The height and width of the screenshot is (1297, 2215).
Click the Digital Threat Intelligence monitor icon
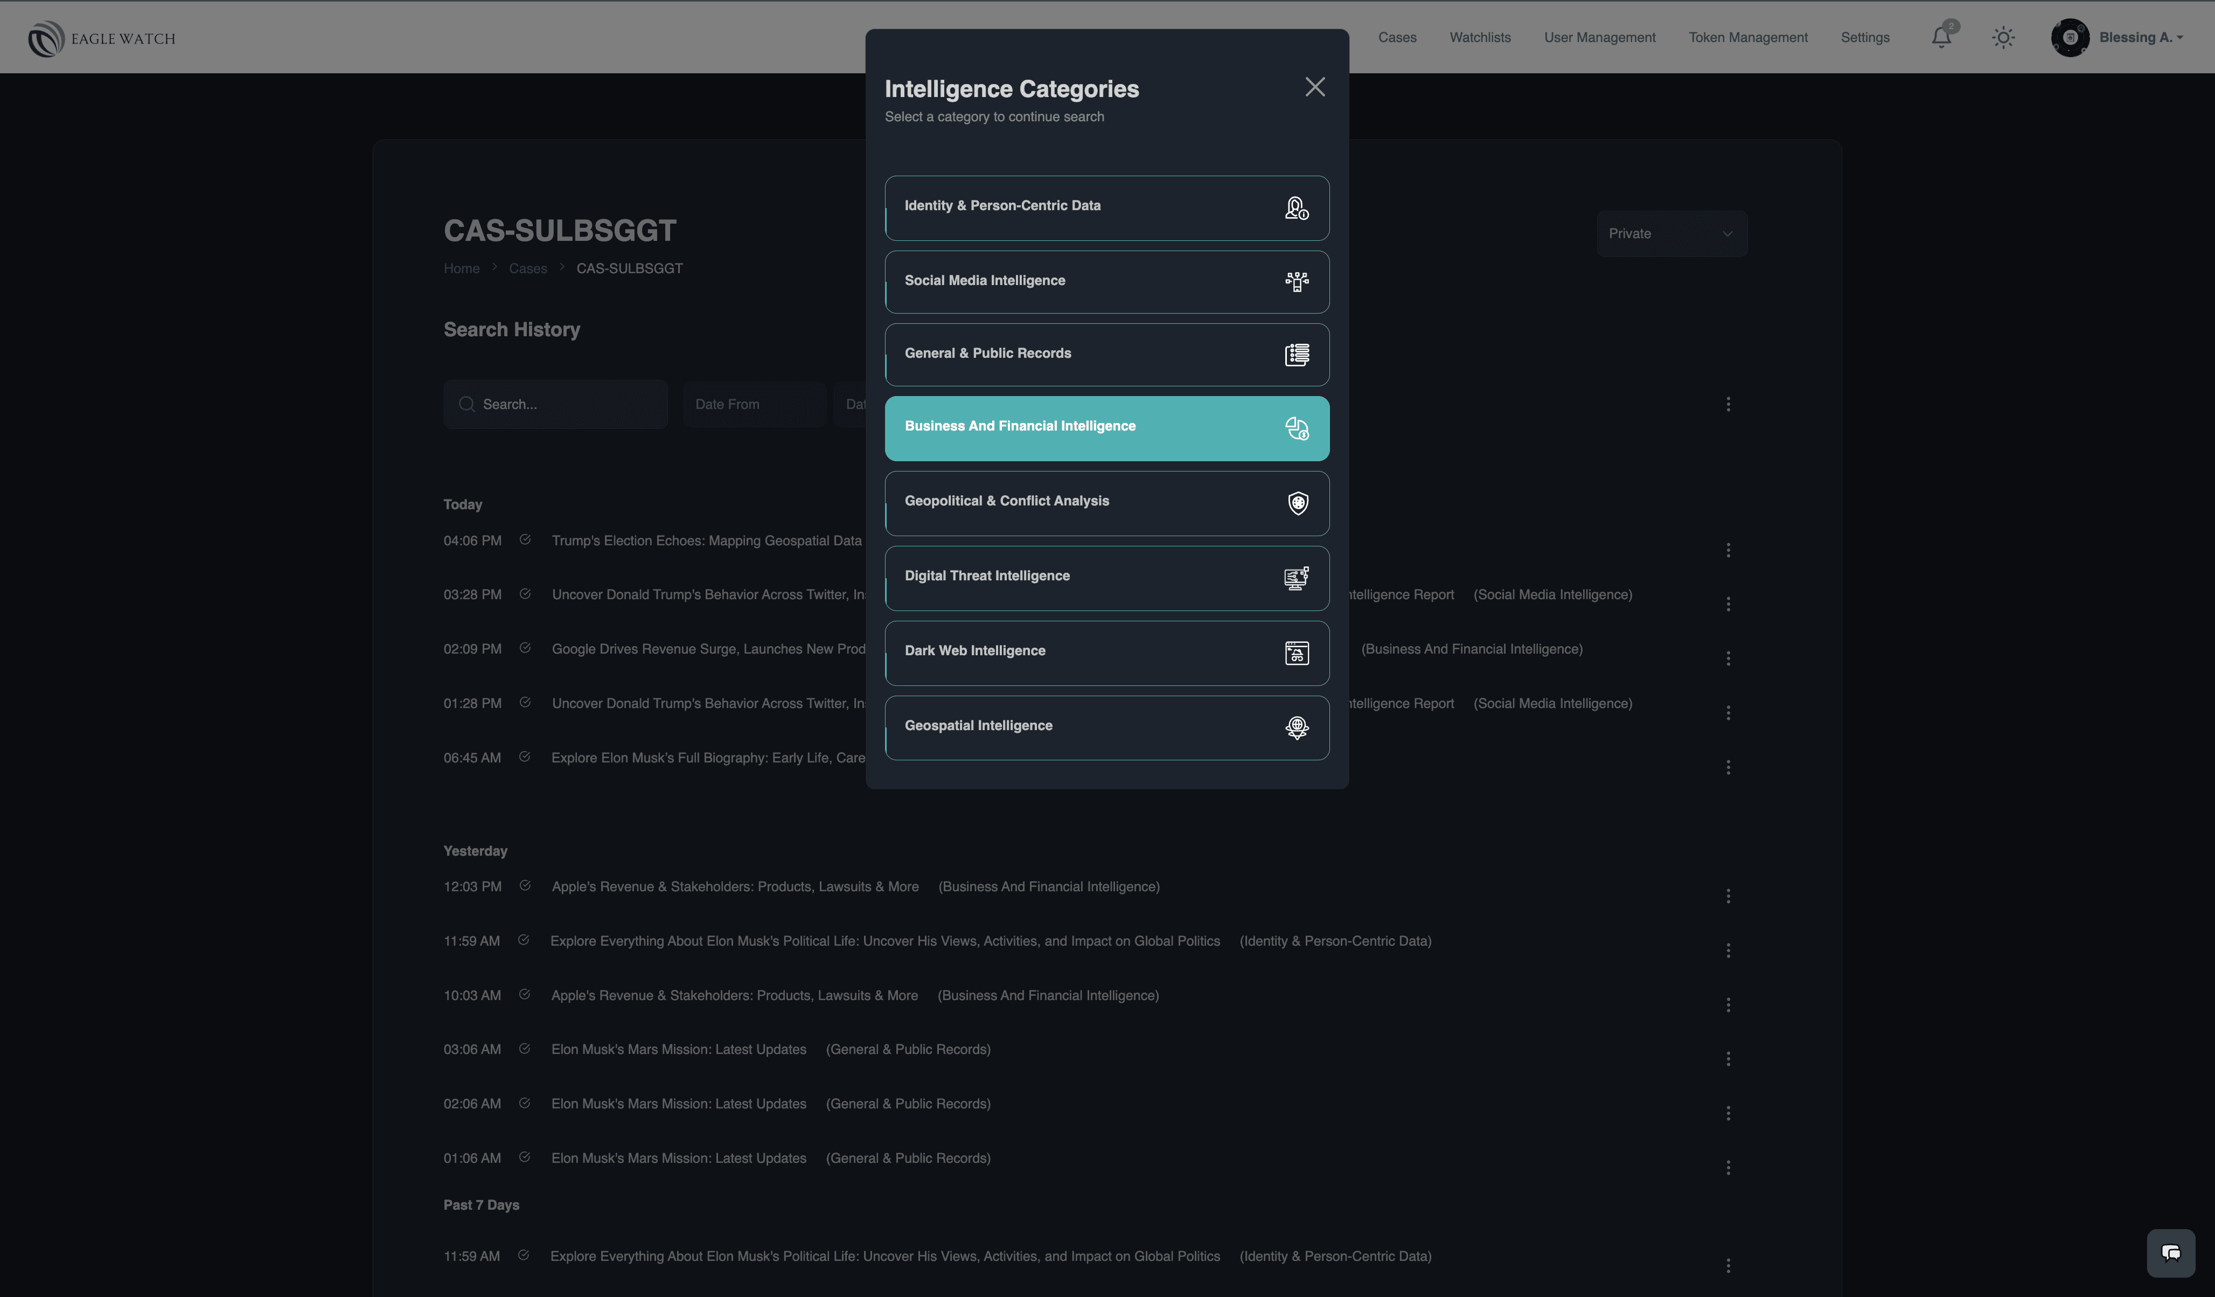click(x=1297, y=578)
